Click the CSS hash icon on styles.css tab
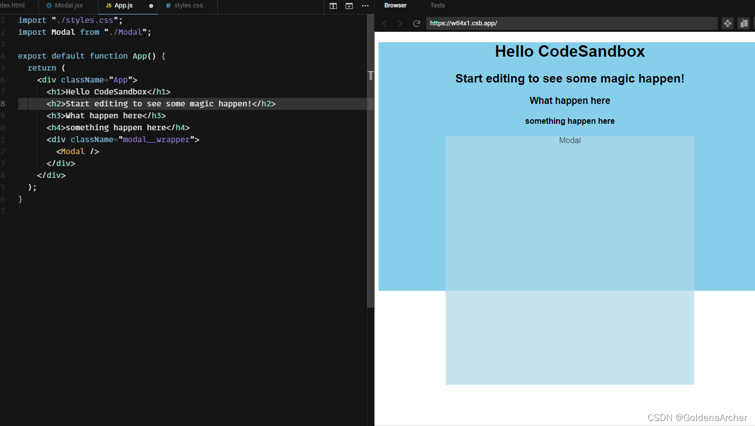Viewport: 755px width, 426px height. click(168, 6)
